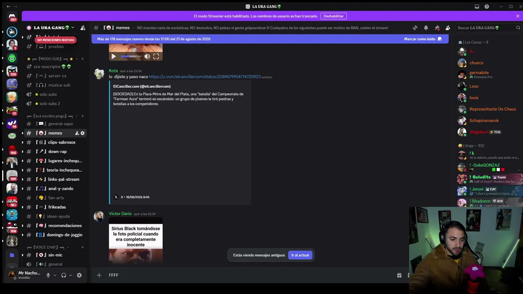Open headphones output options arrow

70,275
